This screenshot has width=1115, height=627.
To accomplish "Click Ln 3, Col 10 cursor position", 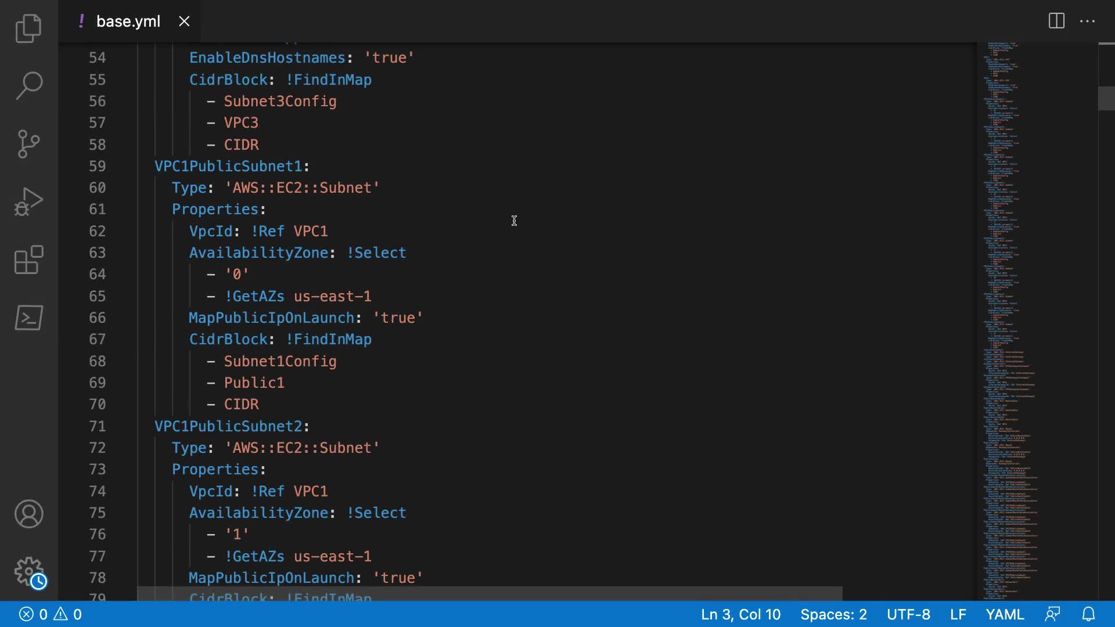I will (x=740, y=614).
